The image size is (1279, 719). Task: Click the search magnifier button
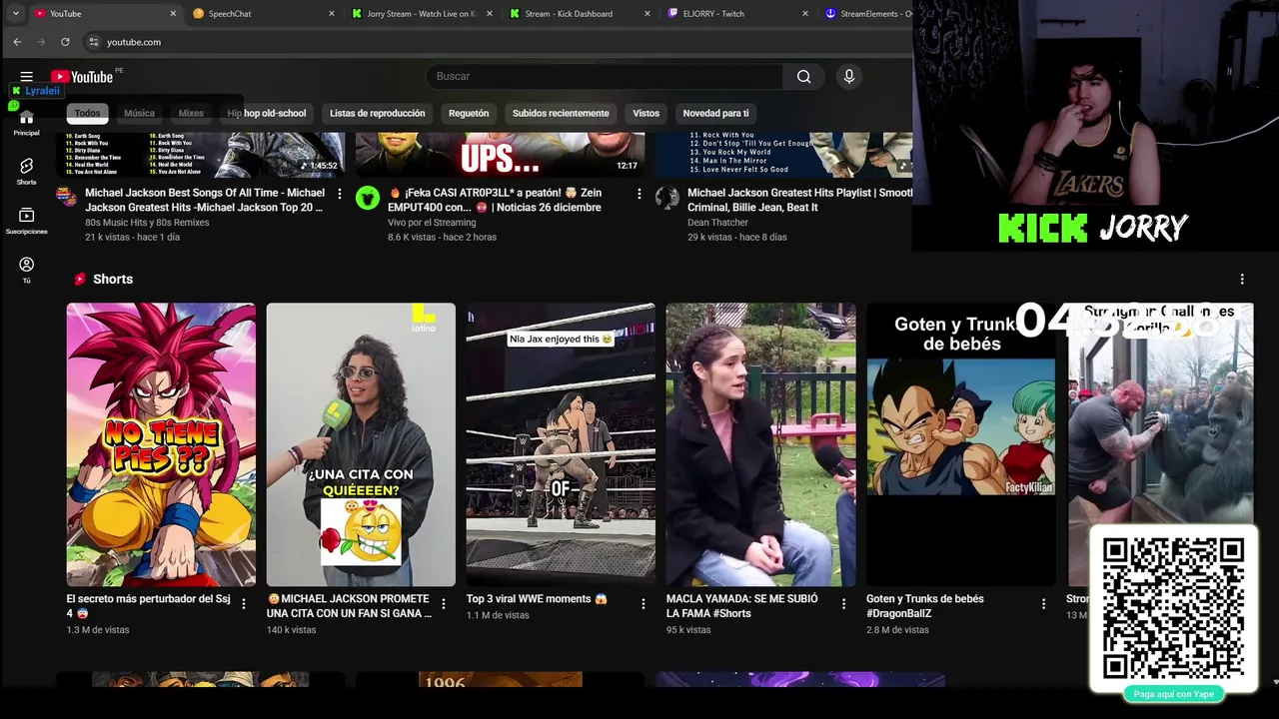(803, 77)
